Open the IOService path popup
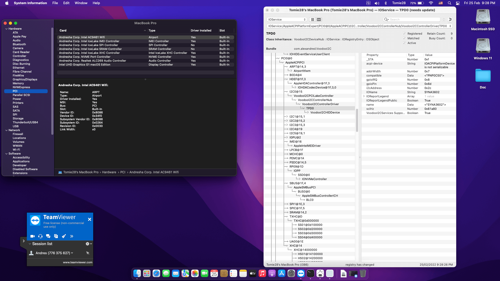 pyautogui.click(x=359, y=26)
